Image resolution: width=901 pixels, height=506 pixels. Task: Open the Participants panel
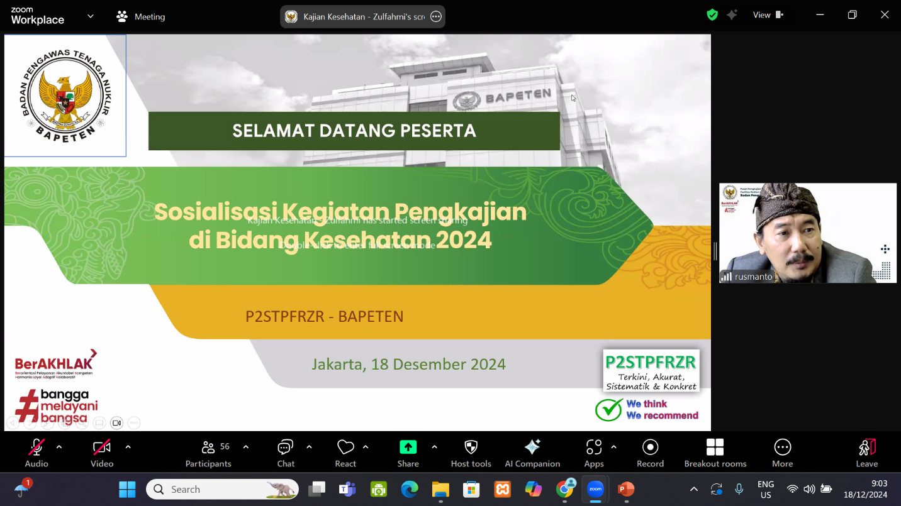tap(208, 453)
